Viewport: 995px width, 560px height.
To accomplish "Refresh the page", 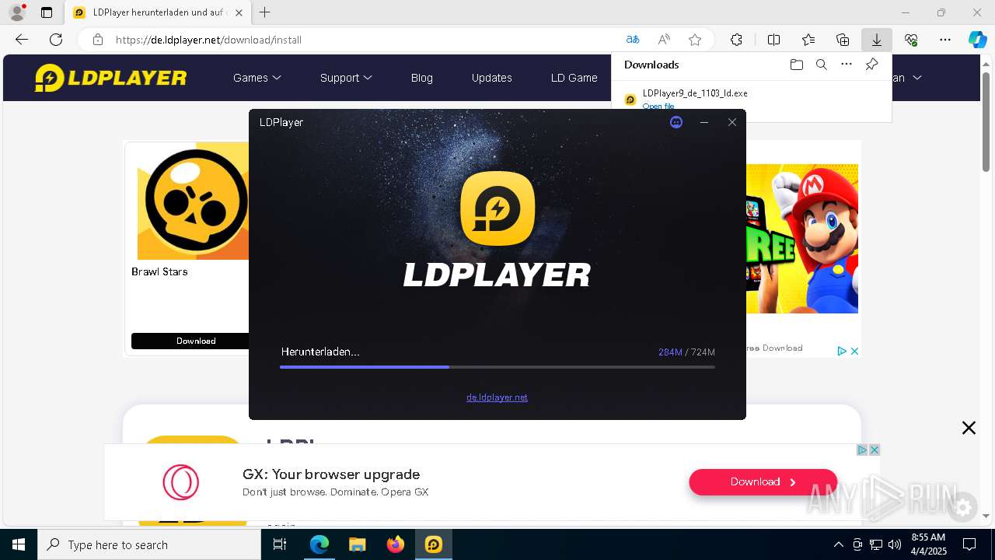I will point(56,40).
